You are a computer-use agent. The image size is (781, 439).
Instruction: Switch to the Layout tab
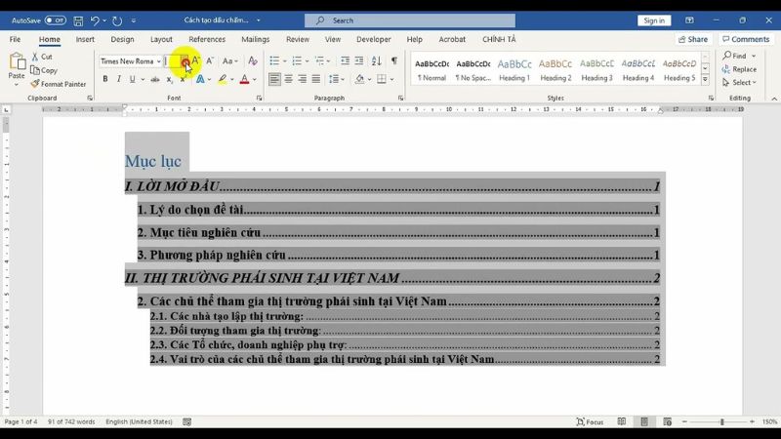point(161,40)
